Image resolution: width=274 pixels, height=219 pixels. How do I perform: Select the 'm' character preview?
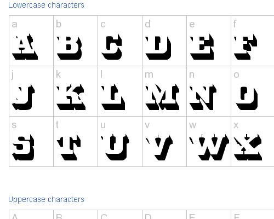click(x=162, y=97)
